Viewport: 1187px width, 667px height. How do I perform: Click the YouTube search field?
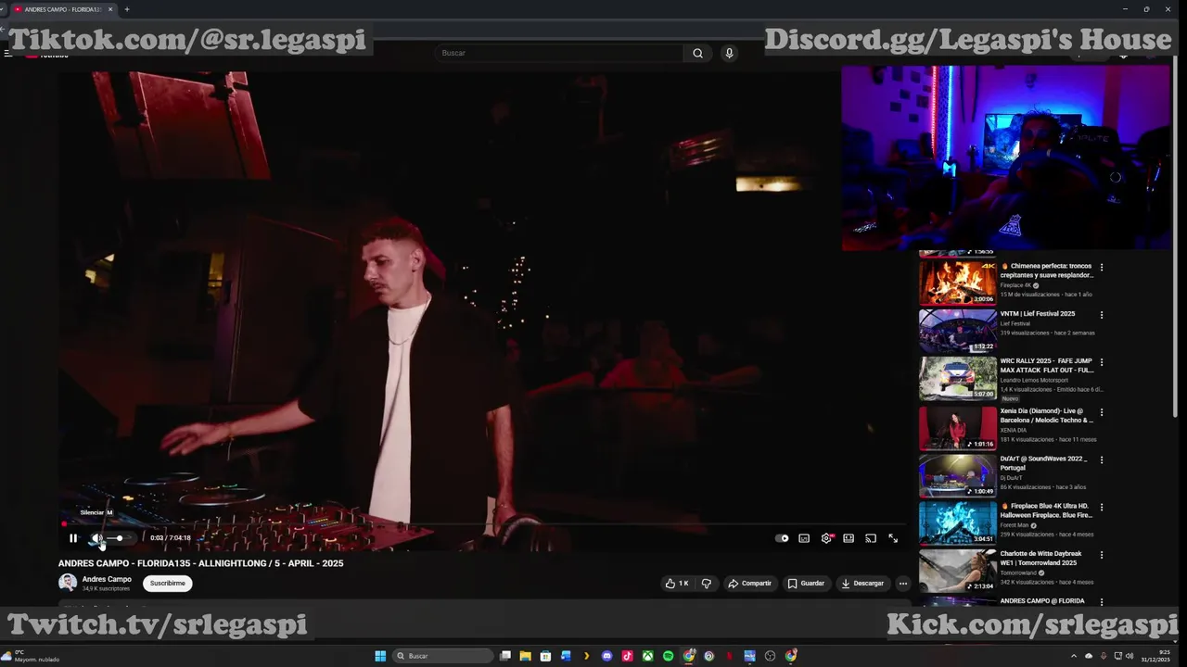pyautogui.click(x=561, y=53)
